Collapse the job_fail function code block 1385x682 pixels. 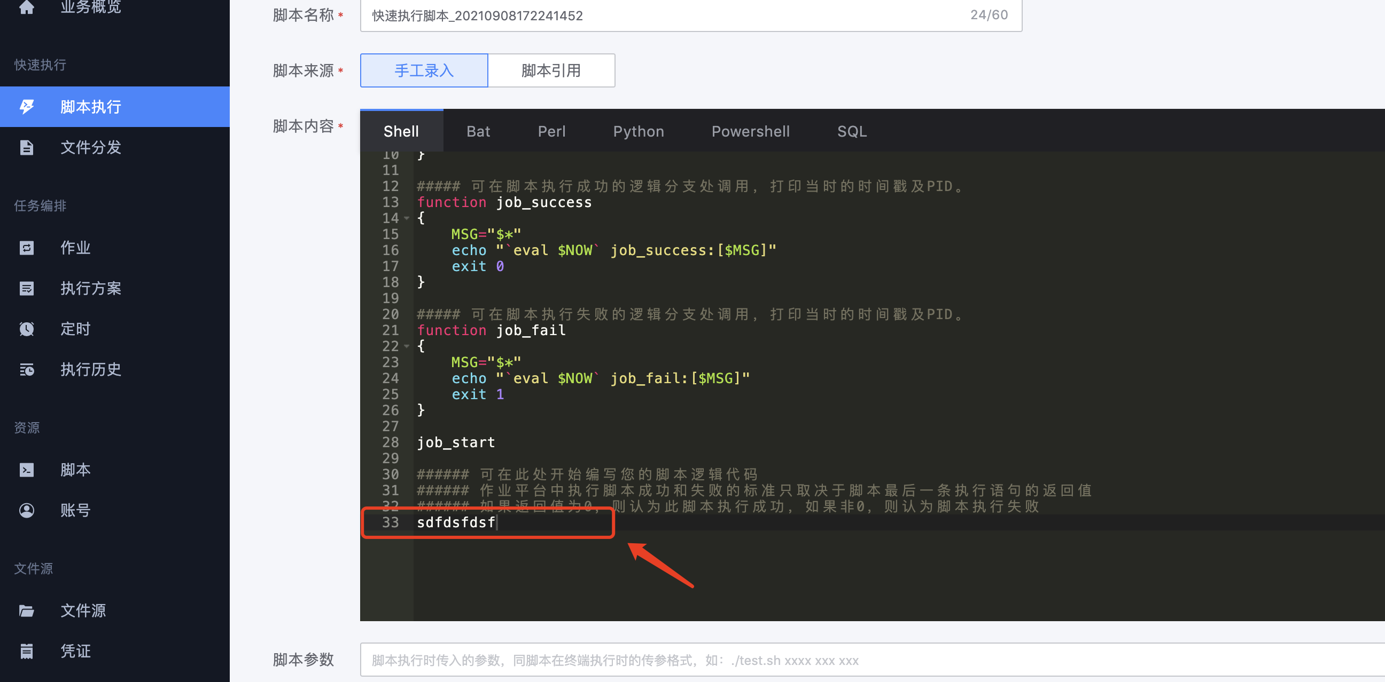click(407, 346)
